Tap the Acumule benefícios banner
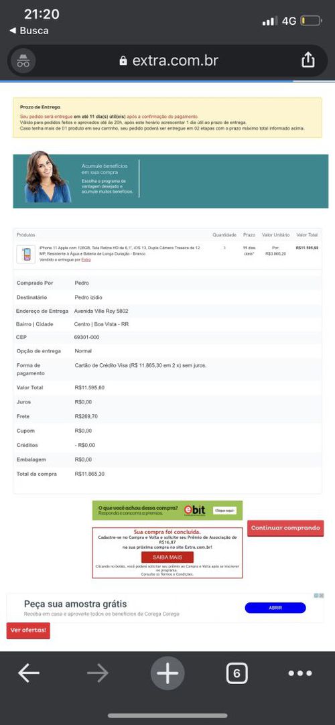Viewport: 335px width, 725px height. point(170,181)
